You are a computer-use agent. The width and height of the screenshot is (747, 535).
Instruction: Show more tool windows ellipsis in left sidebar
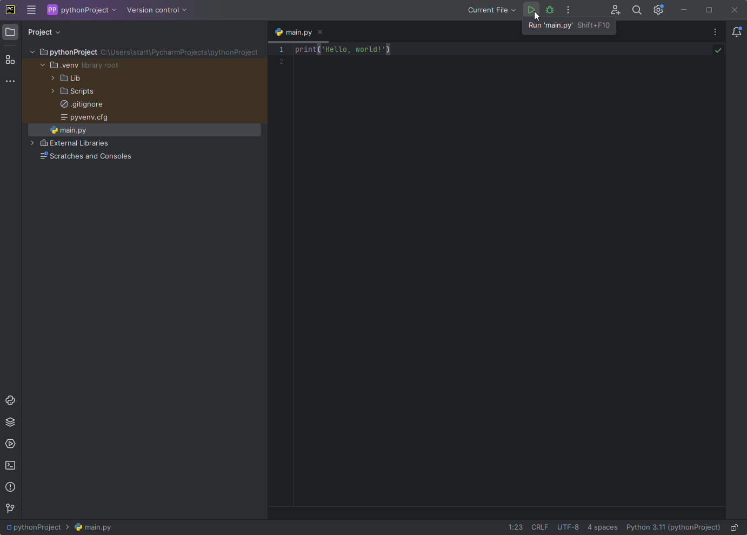(10, 81)
